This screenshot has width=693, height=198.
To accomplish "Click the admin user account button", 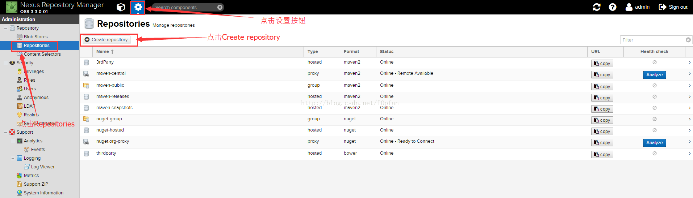I will coord(637,7).
